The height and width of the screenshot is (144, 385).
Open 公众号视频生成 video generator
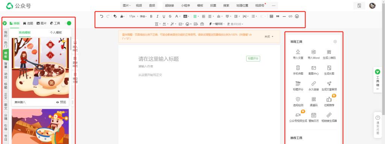click(298, 117)
